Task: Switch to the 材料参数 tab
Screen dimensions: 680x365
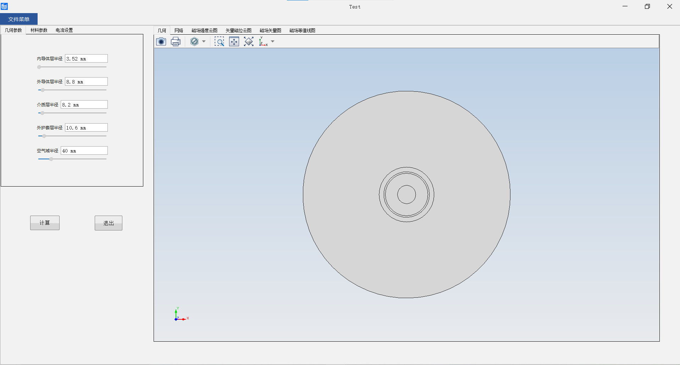Action: pyautogui.click(x=39, y=30)
